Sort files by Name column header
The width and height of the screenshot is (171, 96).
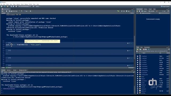(x=144, y=53)
